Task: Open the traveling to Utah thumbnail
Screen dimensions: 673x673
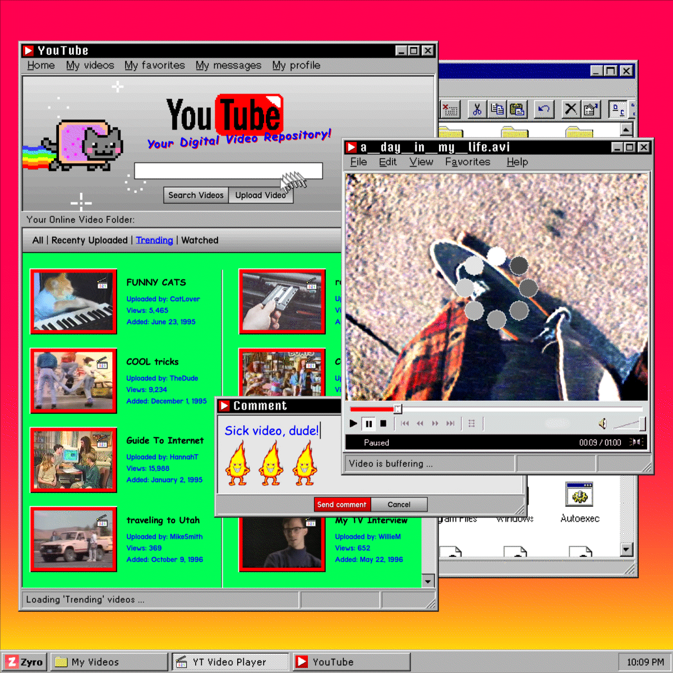Action: pos(73,539)
